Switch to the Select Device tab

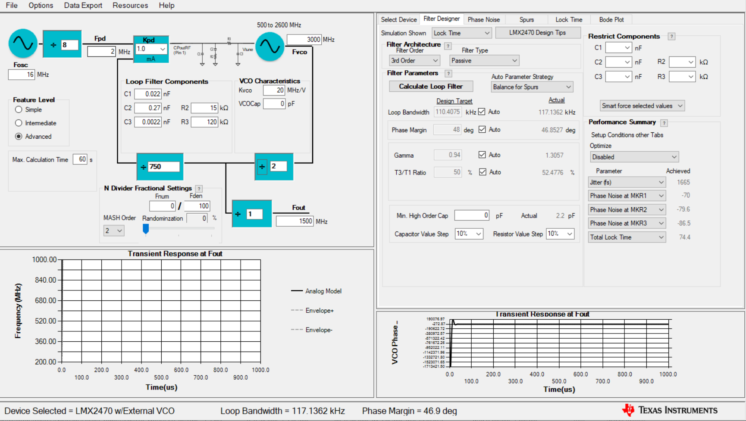click(x=399, y=19)
